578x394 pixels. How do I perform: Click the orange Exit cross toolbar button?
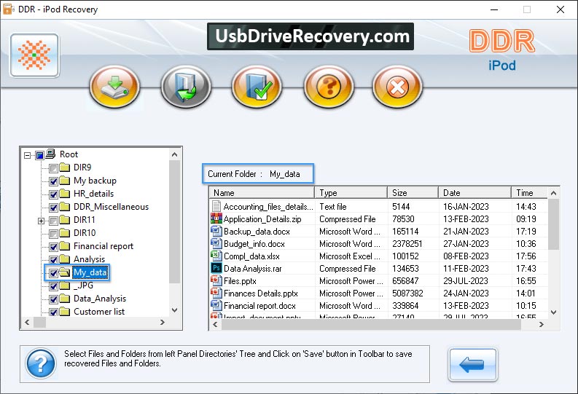pos(397,87)
